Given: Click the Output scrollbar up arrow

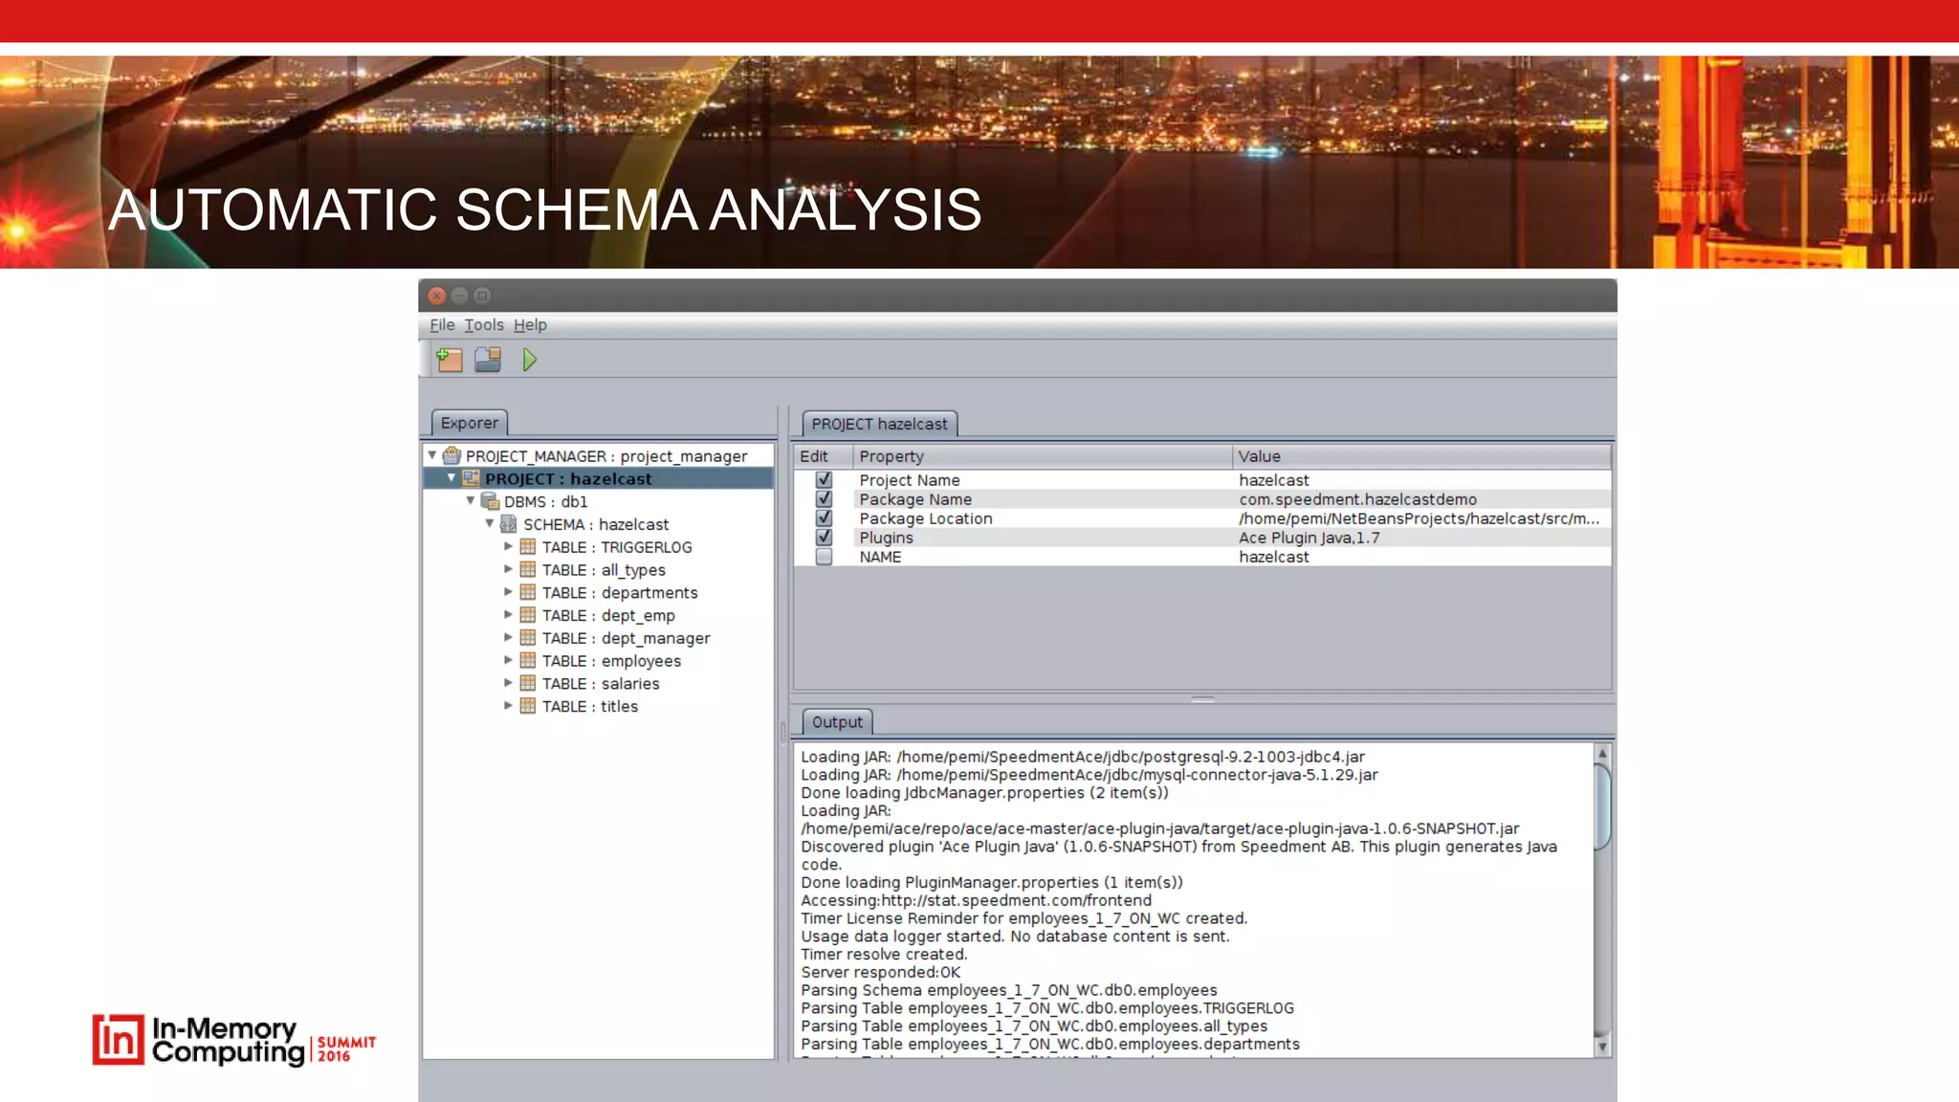Looking at the screenshot, I should tap(1602, 754).
